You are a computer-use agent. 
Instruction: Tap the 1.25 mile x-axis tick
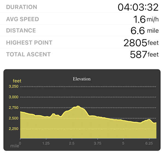tap(46, 143)
